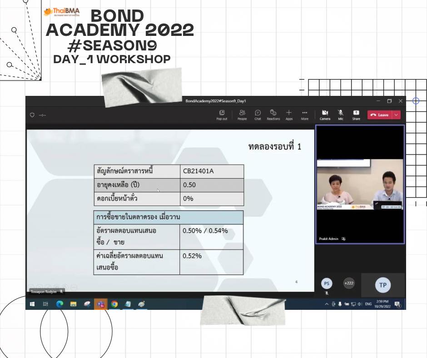Toggle the Camera on
Image resolution: width=427 pixels, height=358 pixels.
pos(325,114)
